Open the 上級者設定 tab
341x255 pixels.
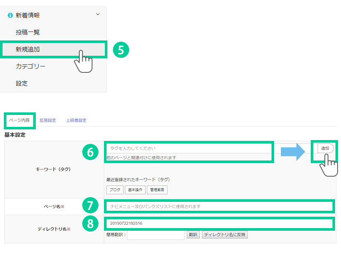tap(76, 120)
